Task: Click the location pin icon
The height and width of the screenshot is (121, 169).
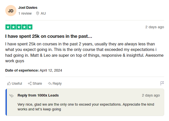Action: point(38,13)
